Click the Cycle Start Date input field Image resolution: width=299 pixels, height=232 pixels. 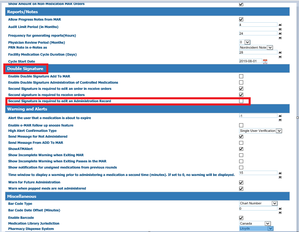(250, 61)
